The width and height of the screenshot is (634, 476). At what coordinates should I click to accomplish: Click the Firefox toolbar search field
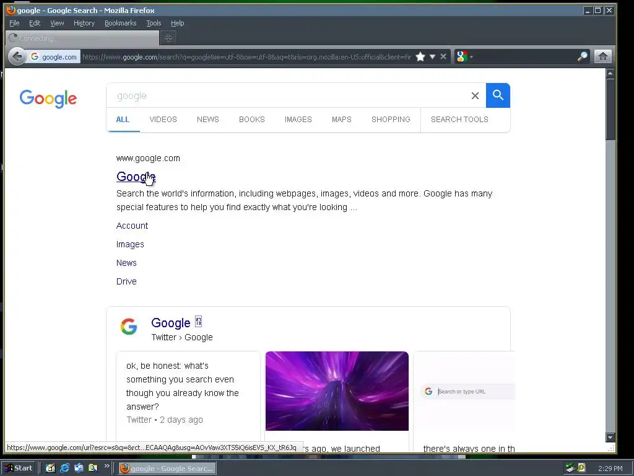[526, 56]
